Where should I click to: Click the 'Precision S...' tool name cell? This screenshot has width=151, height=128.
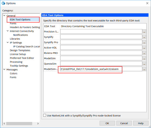(52, 32)
